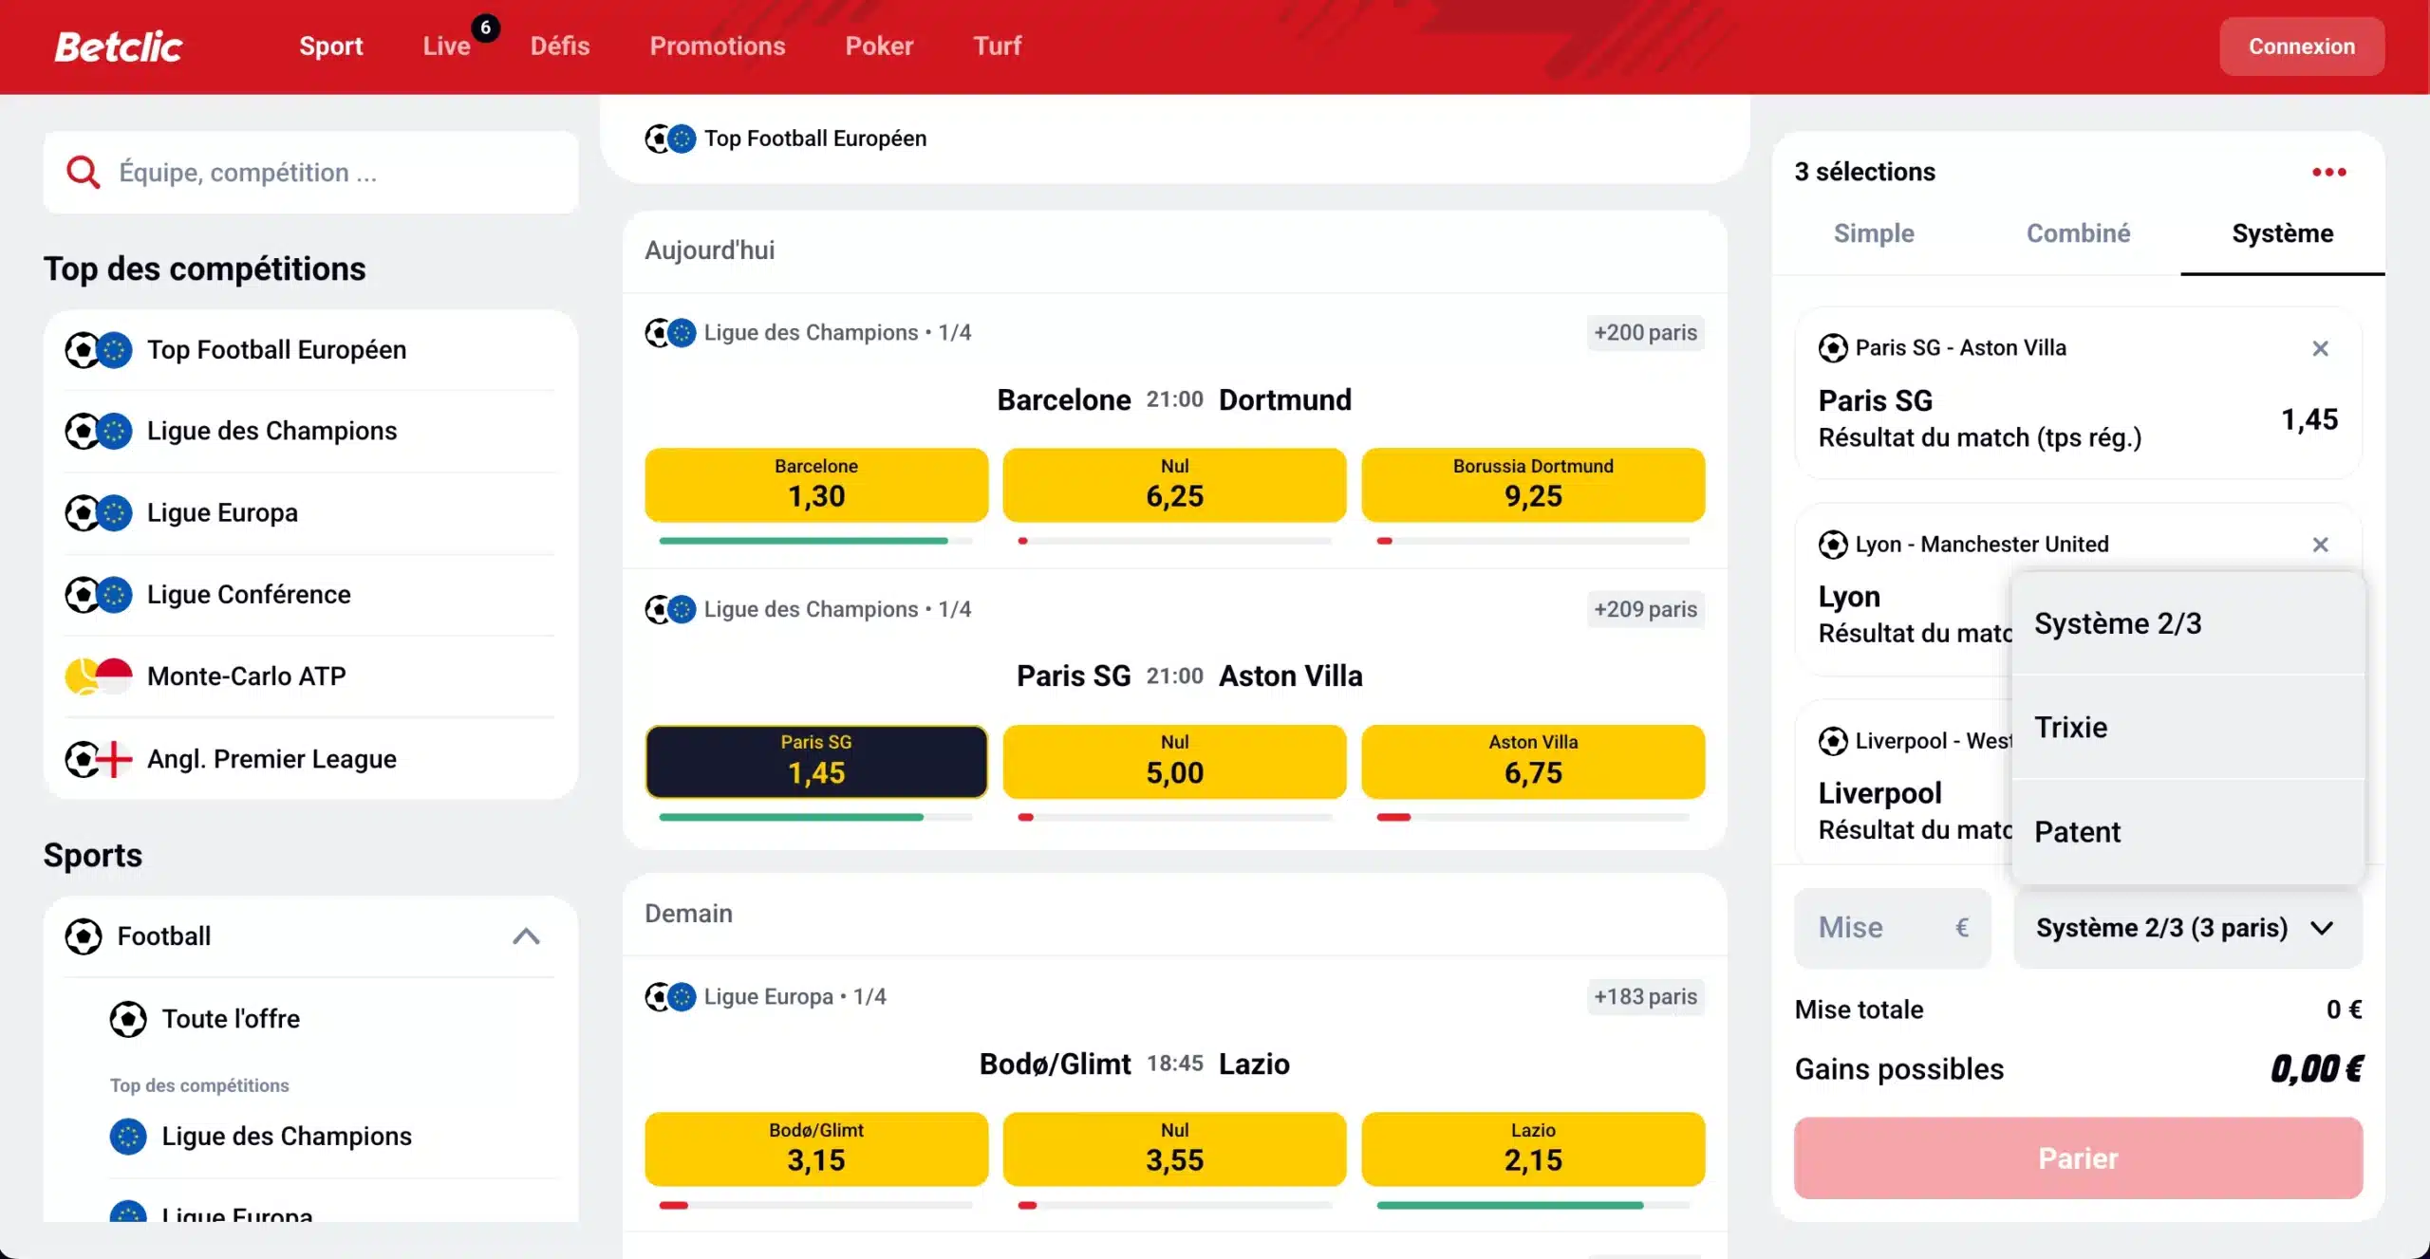Viewport: 2430px width, 1259px height.
Task: Open Angl. Premier League competition link
Action: coord(309,759)
